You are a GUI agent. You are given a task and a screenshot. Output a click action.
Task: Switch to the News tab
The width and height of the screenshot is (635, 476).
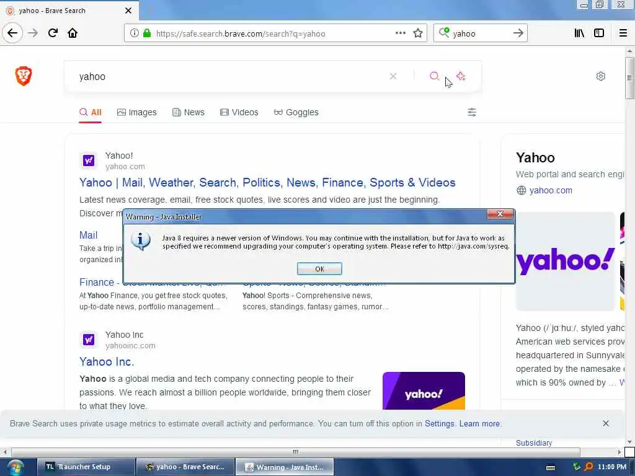pos(189,112)
